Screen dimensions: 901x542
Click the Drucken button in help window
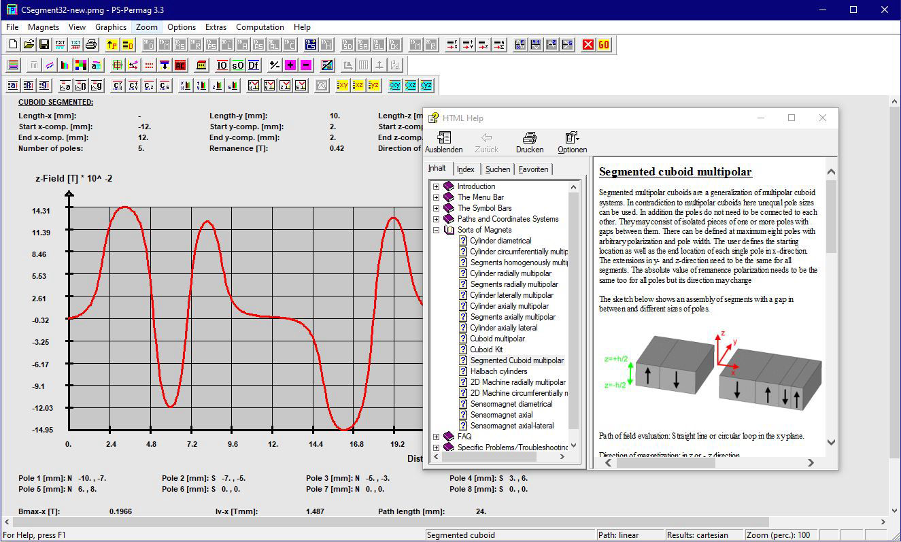(529, 142)
